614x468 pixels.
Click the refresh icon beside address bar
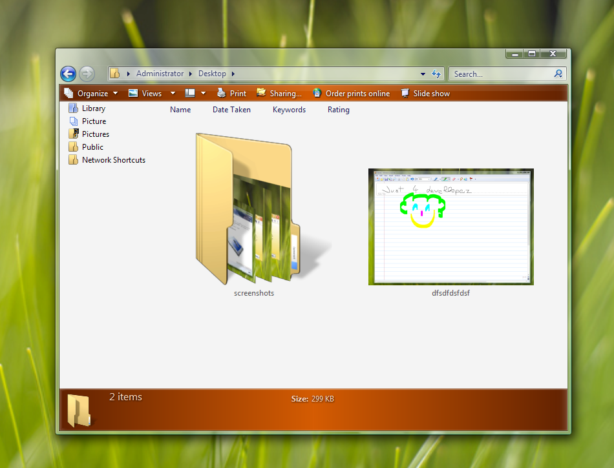[x=436, y=74]
